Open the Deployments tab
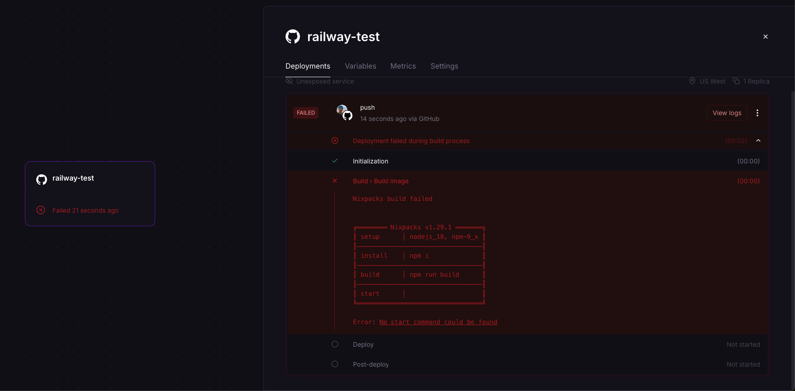Screen dimensions: 795x391 point(308,66)
